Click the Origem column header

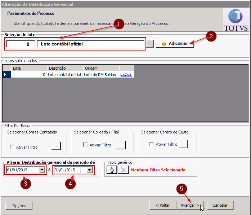[x=101, y=68]
